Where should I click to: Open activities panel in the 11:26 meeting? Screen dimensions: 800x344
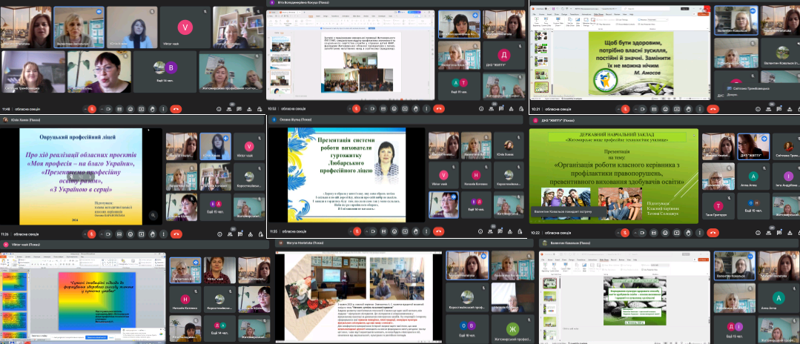(251, 234)
